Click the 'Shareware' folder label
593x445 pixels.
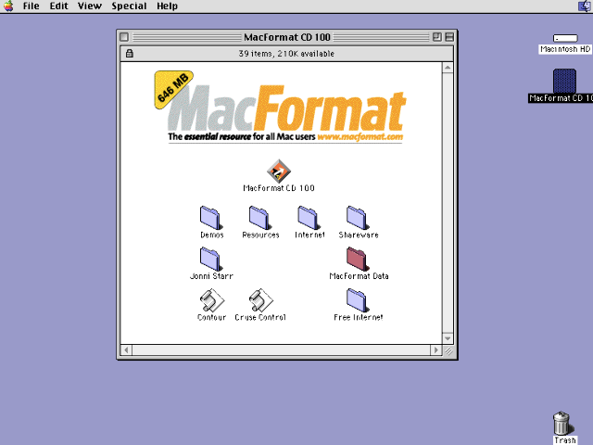(x=359, y=235)
